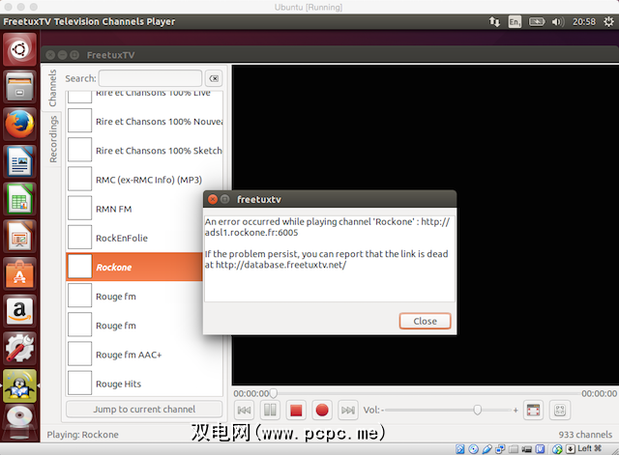This screenshot has height=455, width=619.
Task: Select the RMN FM channel
Action: [134, 209]
